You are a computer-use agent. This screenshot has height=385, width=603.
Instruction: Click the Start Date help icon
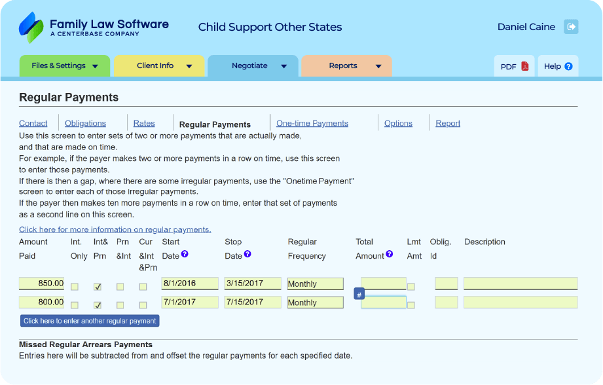[x=185, y=254]
